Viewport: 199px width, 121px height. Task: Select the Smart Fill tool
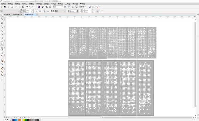(x=2, y=75)
